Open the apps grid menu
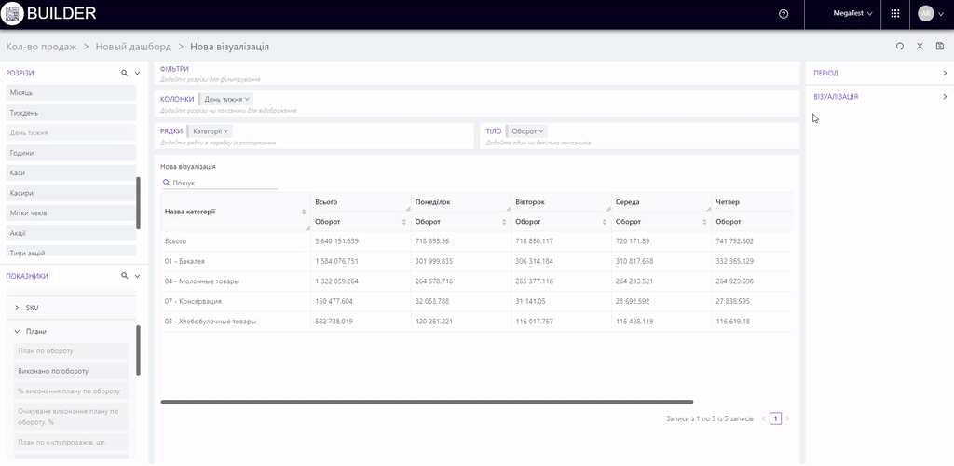954x466 pixels. [895, 14]
